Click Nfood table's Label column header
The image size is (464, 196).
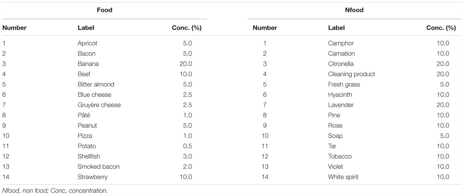[x=336, y=28]
